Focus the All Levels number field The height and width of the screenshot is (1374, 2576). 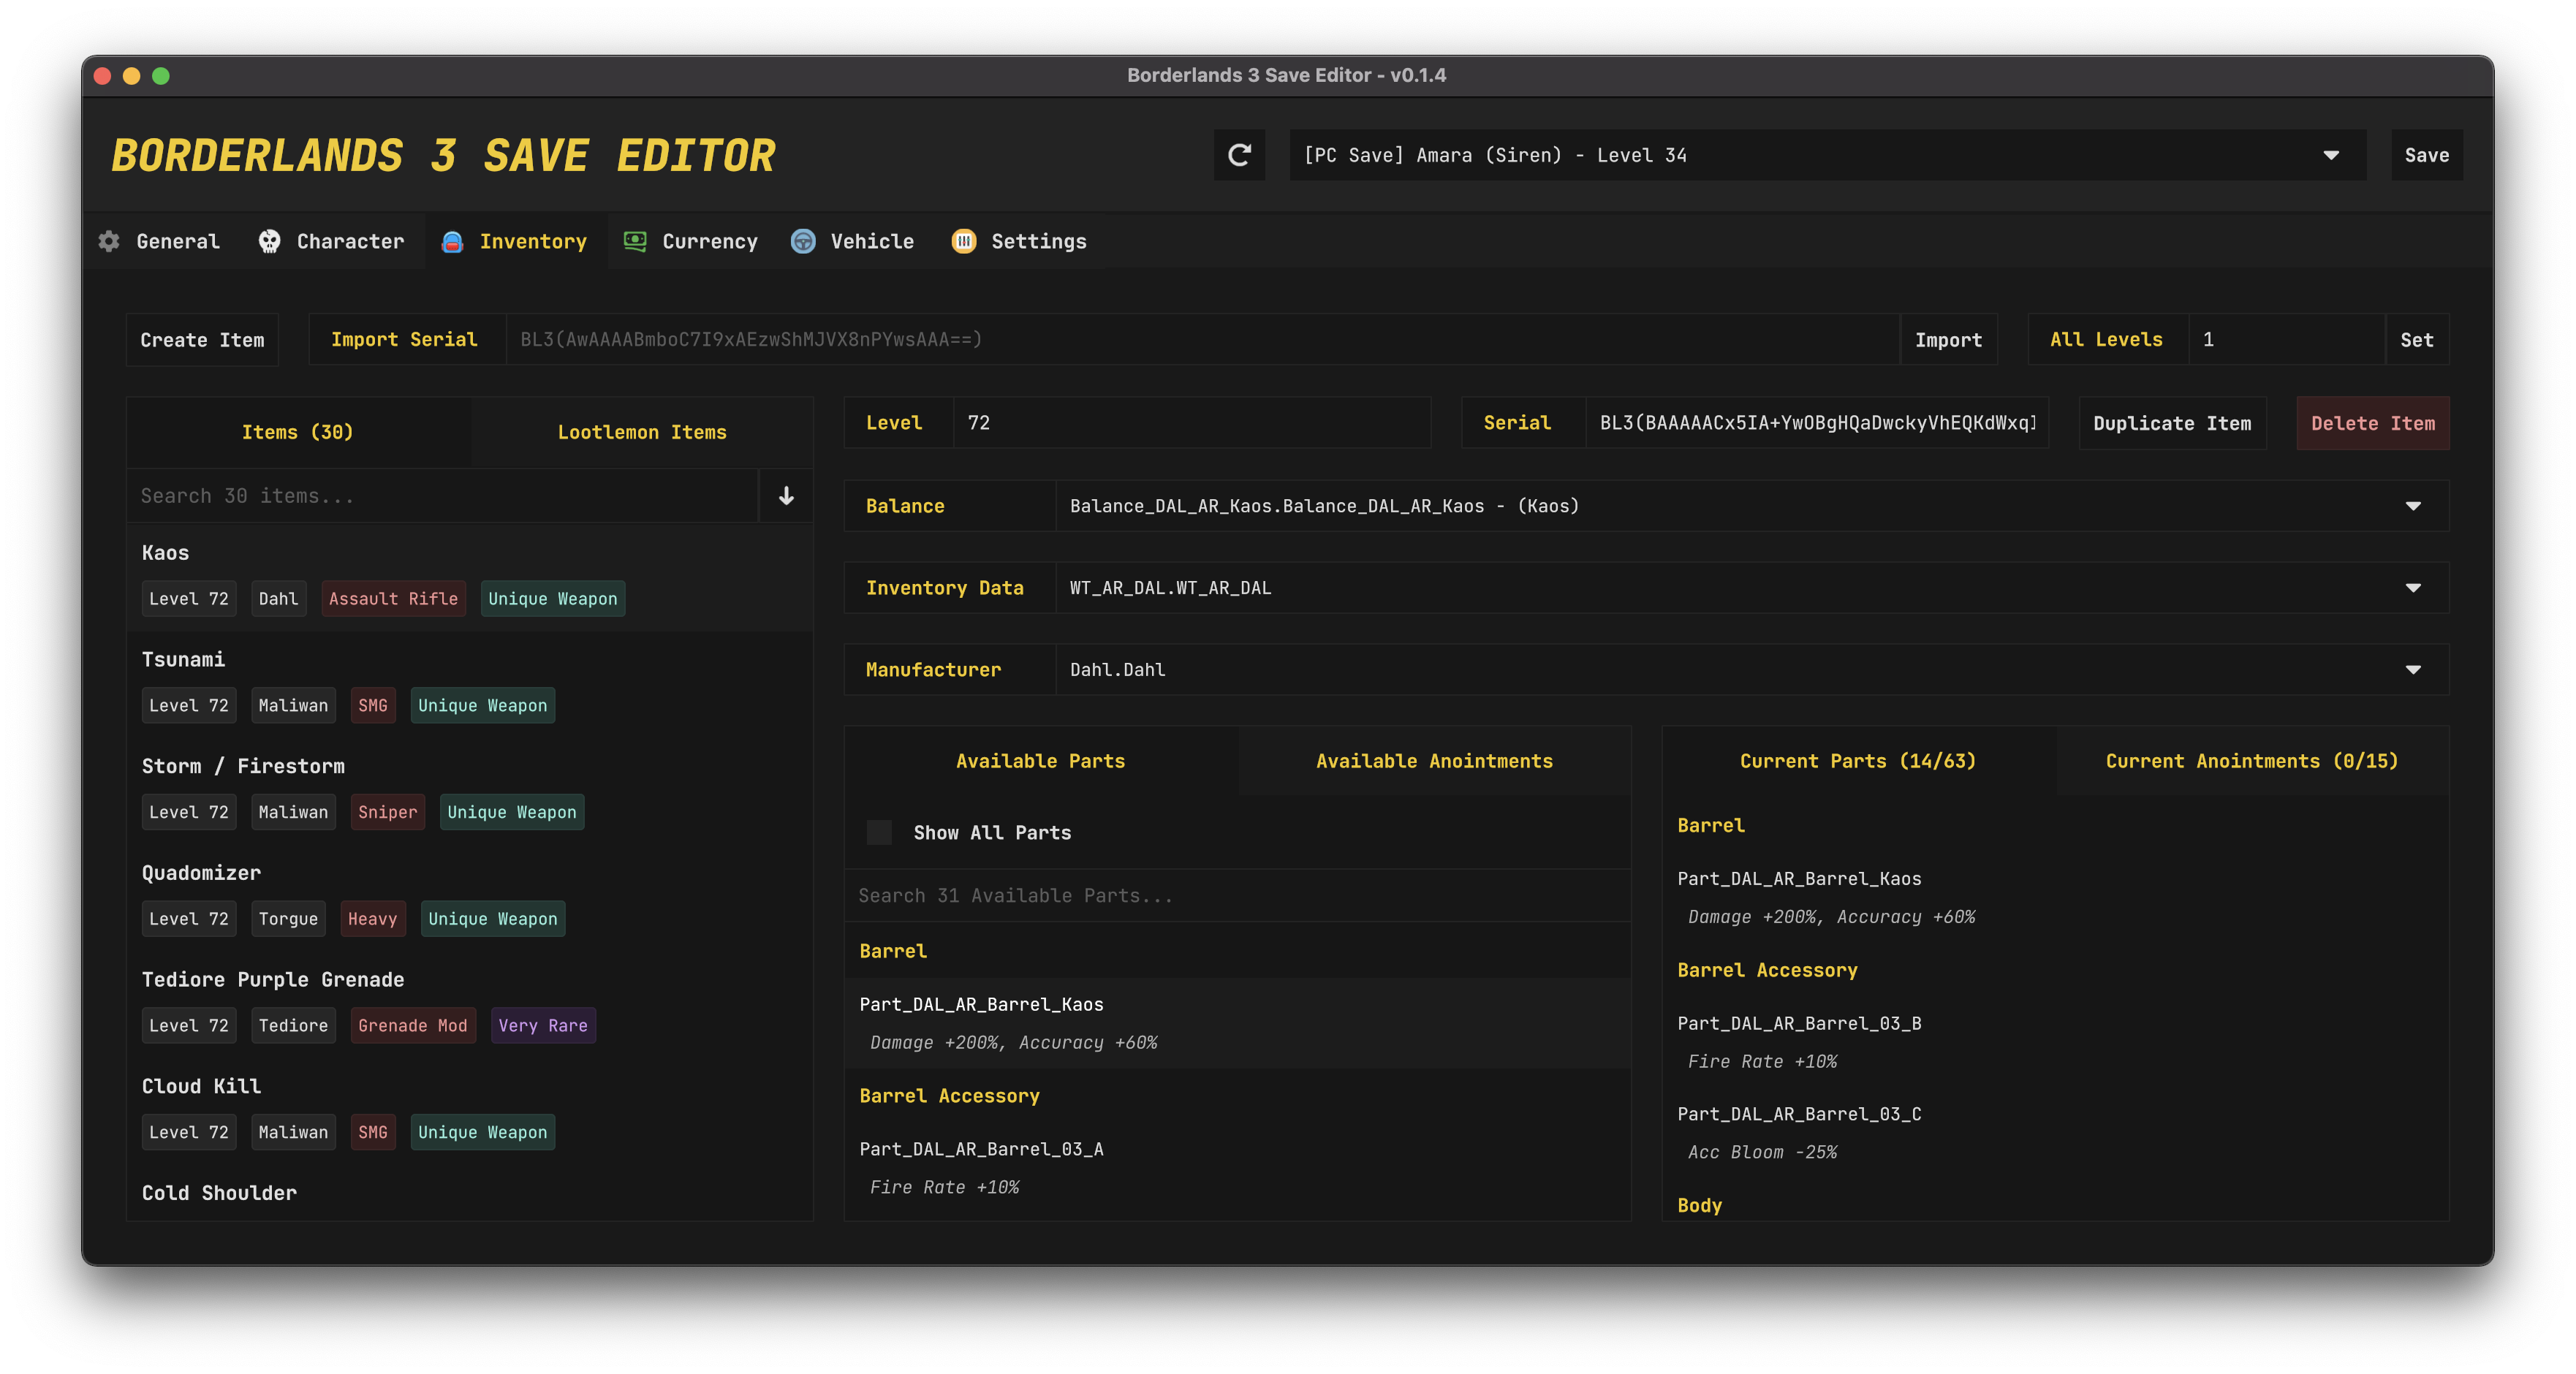pos(2287,340)
